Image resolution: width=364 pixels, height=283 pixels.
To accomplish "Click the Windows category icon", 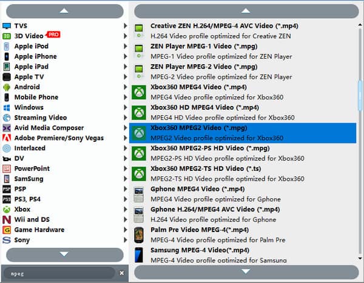I will coord(7,107).
